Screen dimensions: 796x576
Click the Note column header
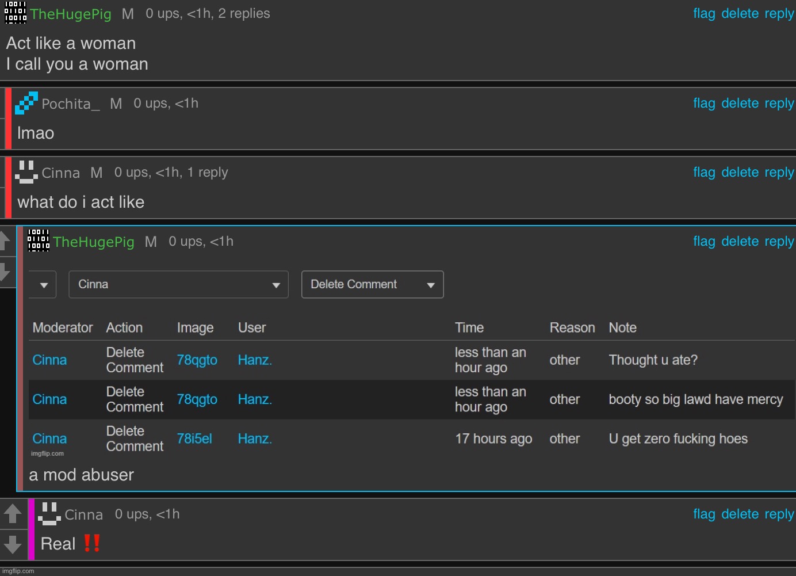[622, 327]
